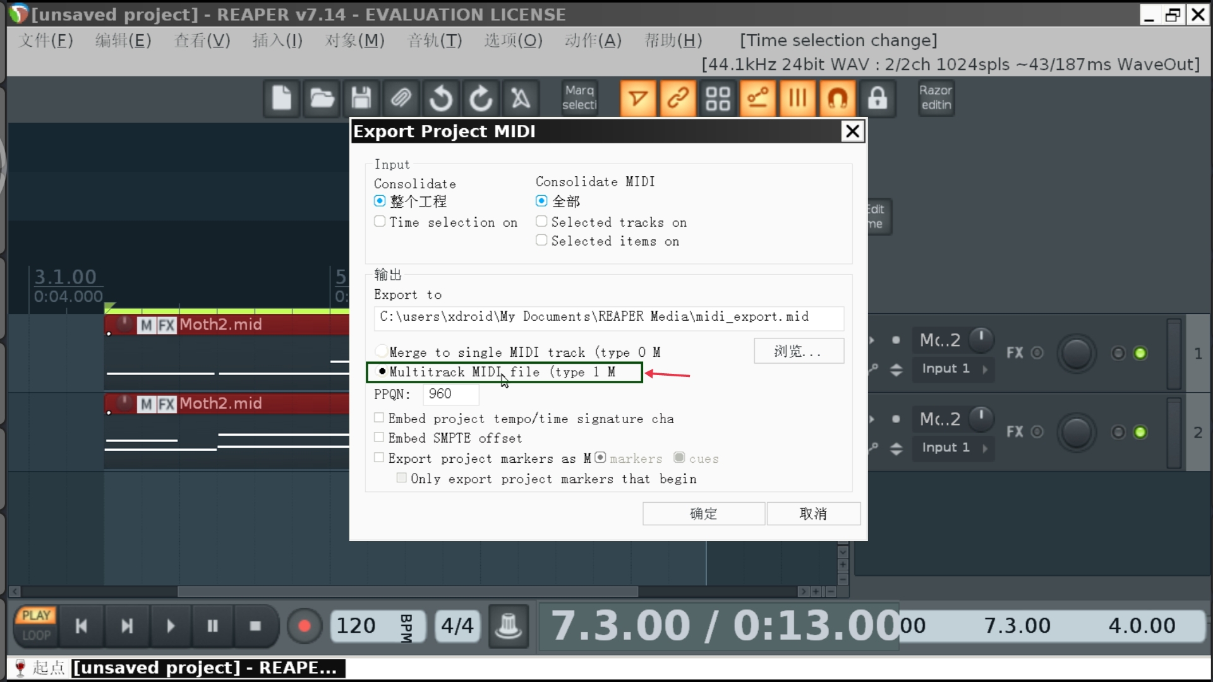Open the 查看(V) menu
The width and height of the screenshot is (1213, 682).
[202, 40]
